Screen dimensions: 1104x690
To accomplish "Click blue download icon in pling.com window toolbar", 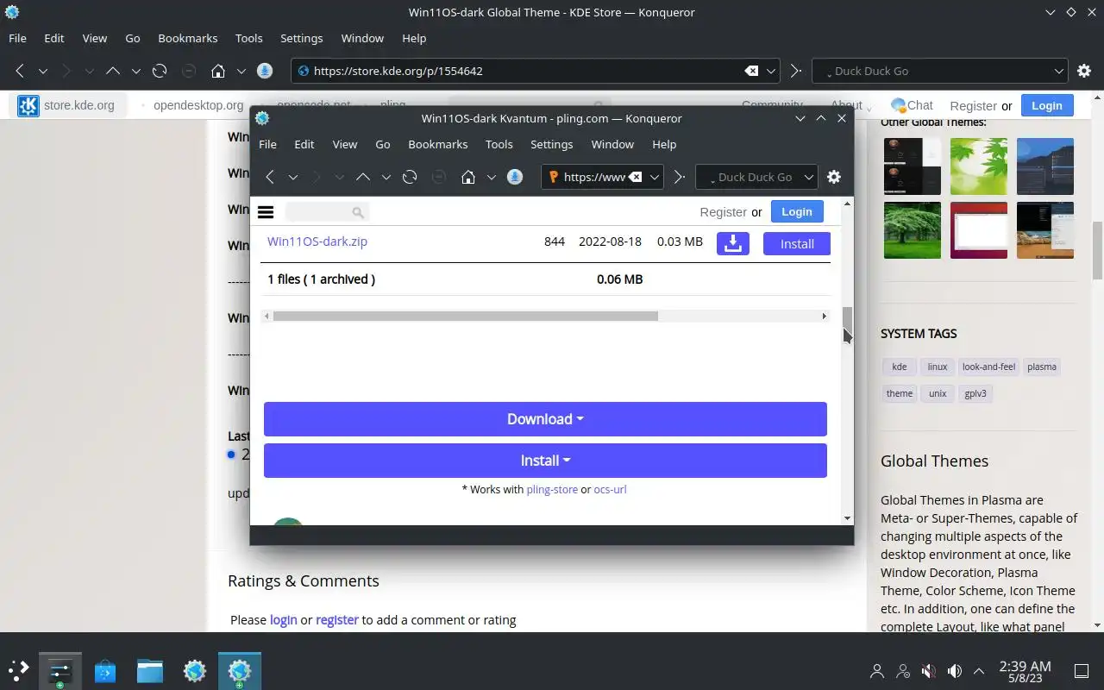I will [x=515, y=177].
